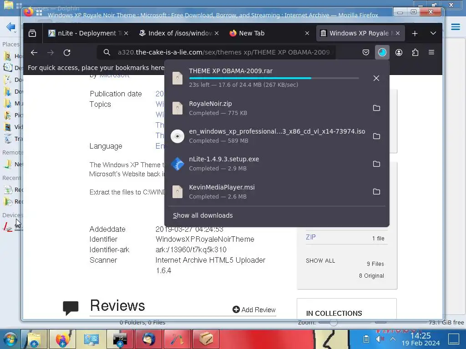Open Firefox View from the tab bar
Viewport: 466px width, 349px height.
click(x=32, y=33)
